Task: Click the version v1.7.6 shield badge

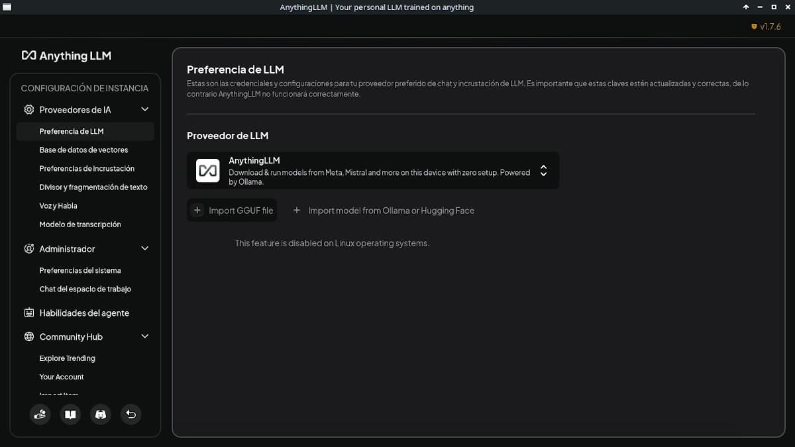Action: [x=766, y=26]
